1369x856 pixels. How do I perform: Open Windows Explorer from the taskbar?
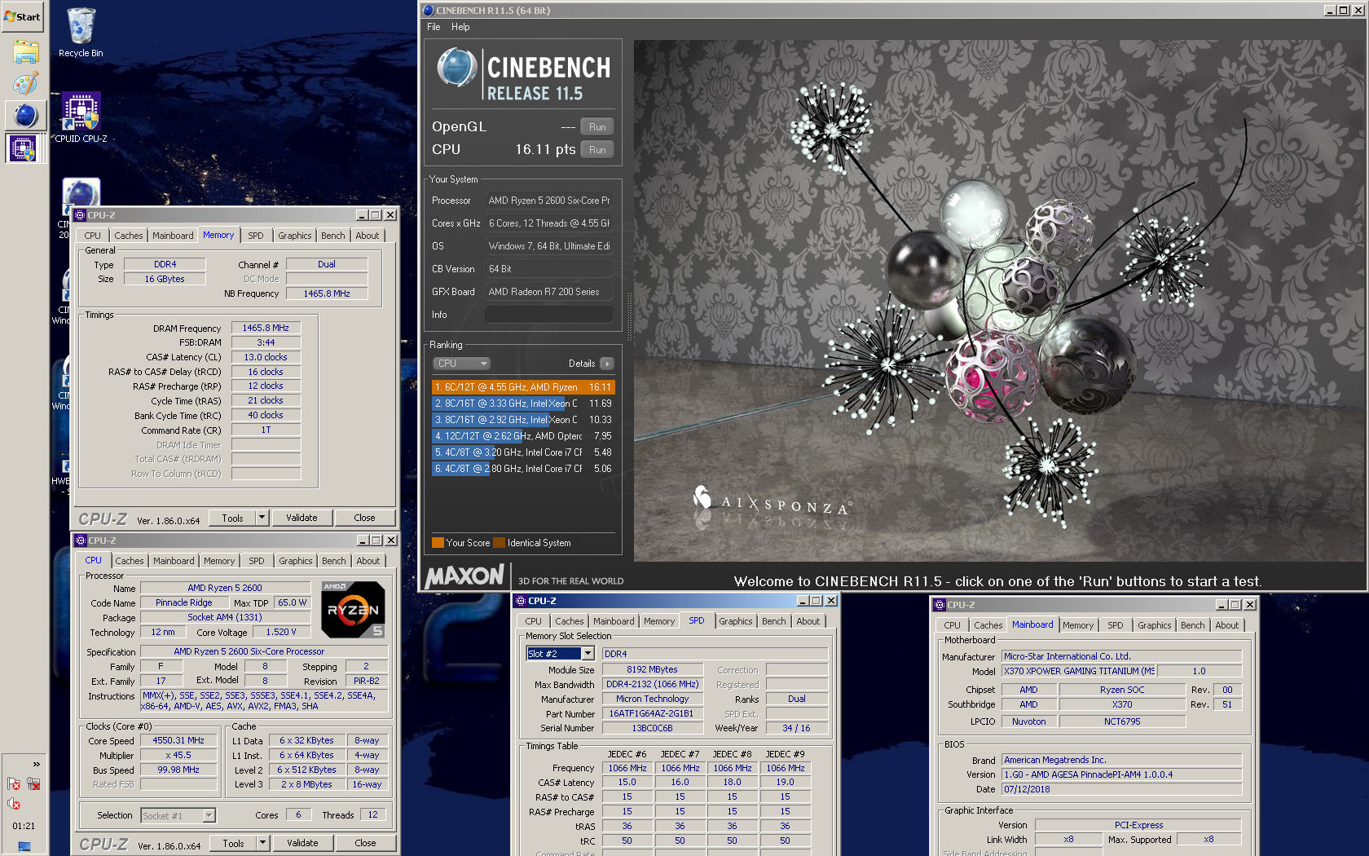(x=25, y=53)
